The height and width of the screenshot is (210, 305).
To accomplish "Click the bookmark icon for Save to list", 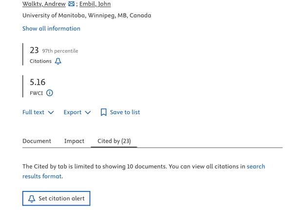I will point(103,113).
